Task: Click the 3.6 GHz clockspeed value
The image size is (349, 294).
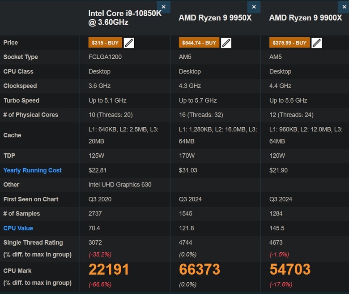Action: tap(99, 86)
